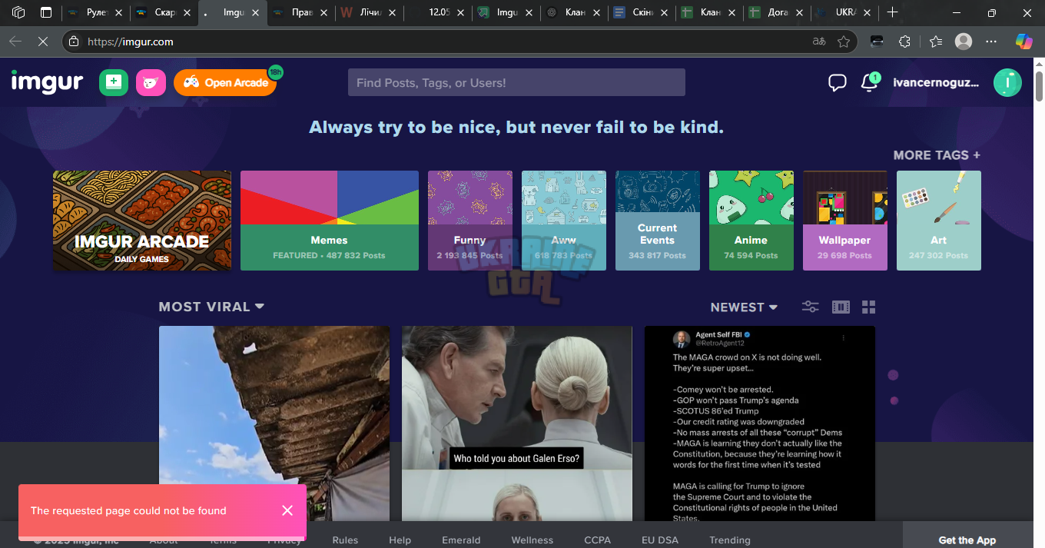Switch to the Лічил browser tab
Screen dimensions: 1045x548
pyautogui.click(x=370, y=12)
